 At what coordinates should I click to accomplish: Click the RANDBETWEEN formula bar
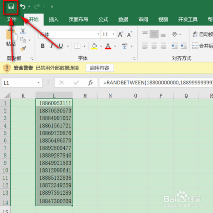[156, 83]
